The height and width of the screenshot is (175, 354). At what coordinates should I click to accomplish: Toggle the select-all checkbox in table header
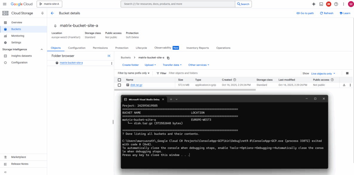click(120, 80)
